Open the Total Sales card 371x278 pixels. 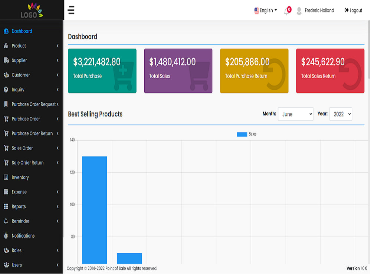click(178, 71)
